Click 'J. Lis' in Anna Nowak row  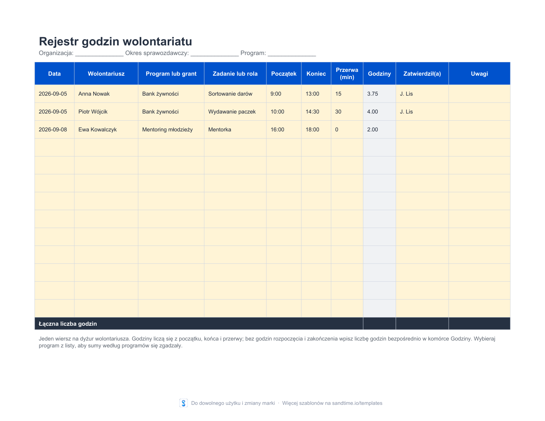pyautogui.click(x=422, y=94)
